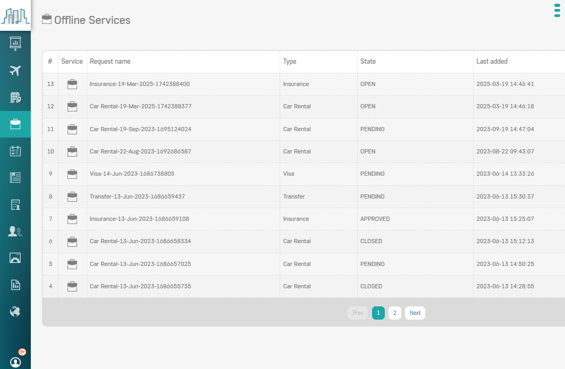Open the globe icon in sidebar
565x369 pixels.
15,311
